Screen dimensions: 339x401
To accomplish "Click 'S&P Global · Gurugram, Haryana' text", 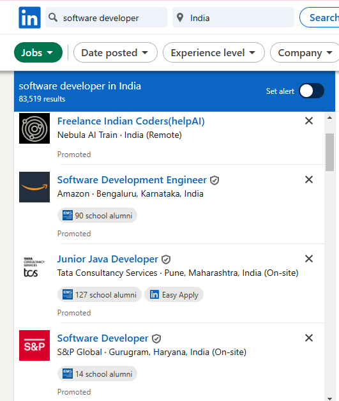I will pos(151,352).
